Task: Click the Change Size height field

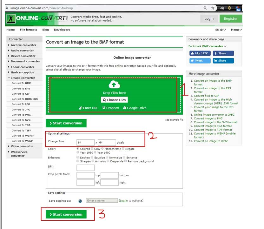Action: coord(107,142)
